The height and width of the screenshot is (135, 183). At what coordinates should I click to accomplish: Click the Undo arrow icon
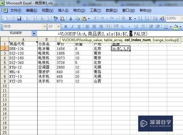(102, 18)
